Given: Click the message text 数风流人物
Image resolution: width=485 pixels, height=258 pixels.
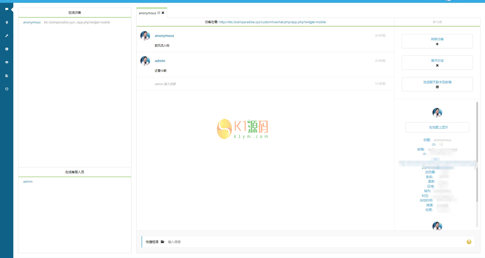Looking at the screenshot, I should 162,46.
